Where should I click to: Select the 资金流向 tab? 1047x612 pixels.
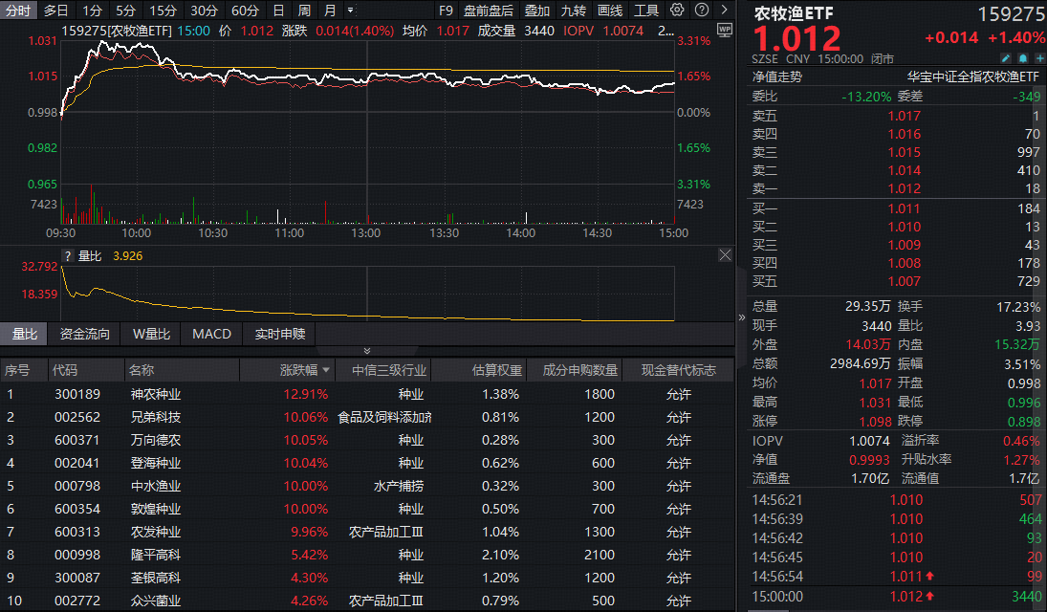85,334
